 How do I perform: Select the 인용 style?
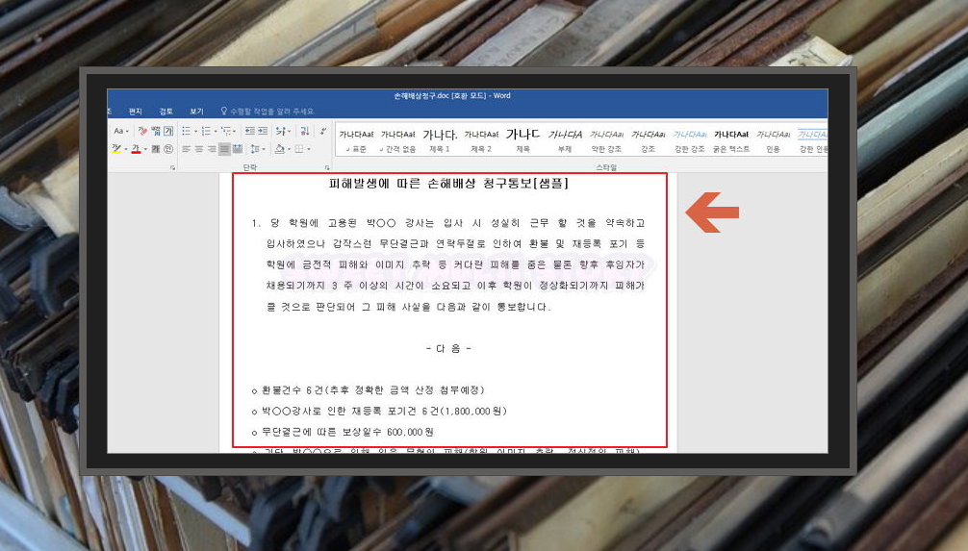click(x=773, y=141)
